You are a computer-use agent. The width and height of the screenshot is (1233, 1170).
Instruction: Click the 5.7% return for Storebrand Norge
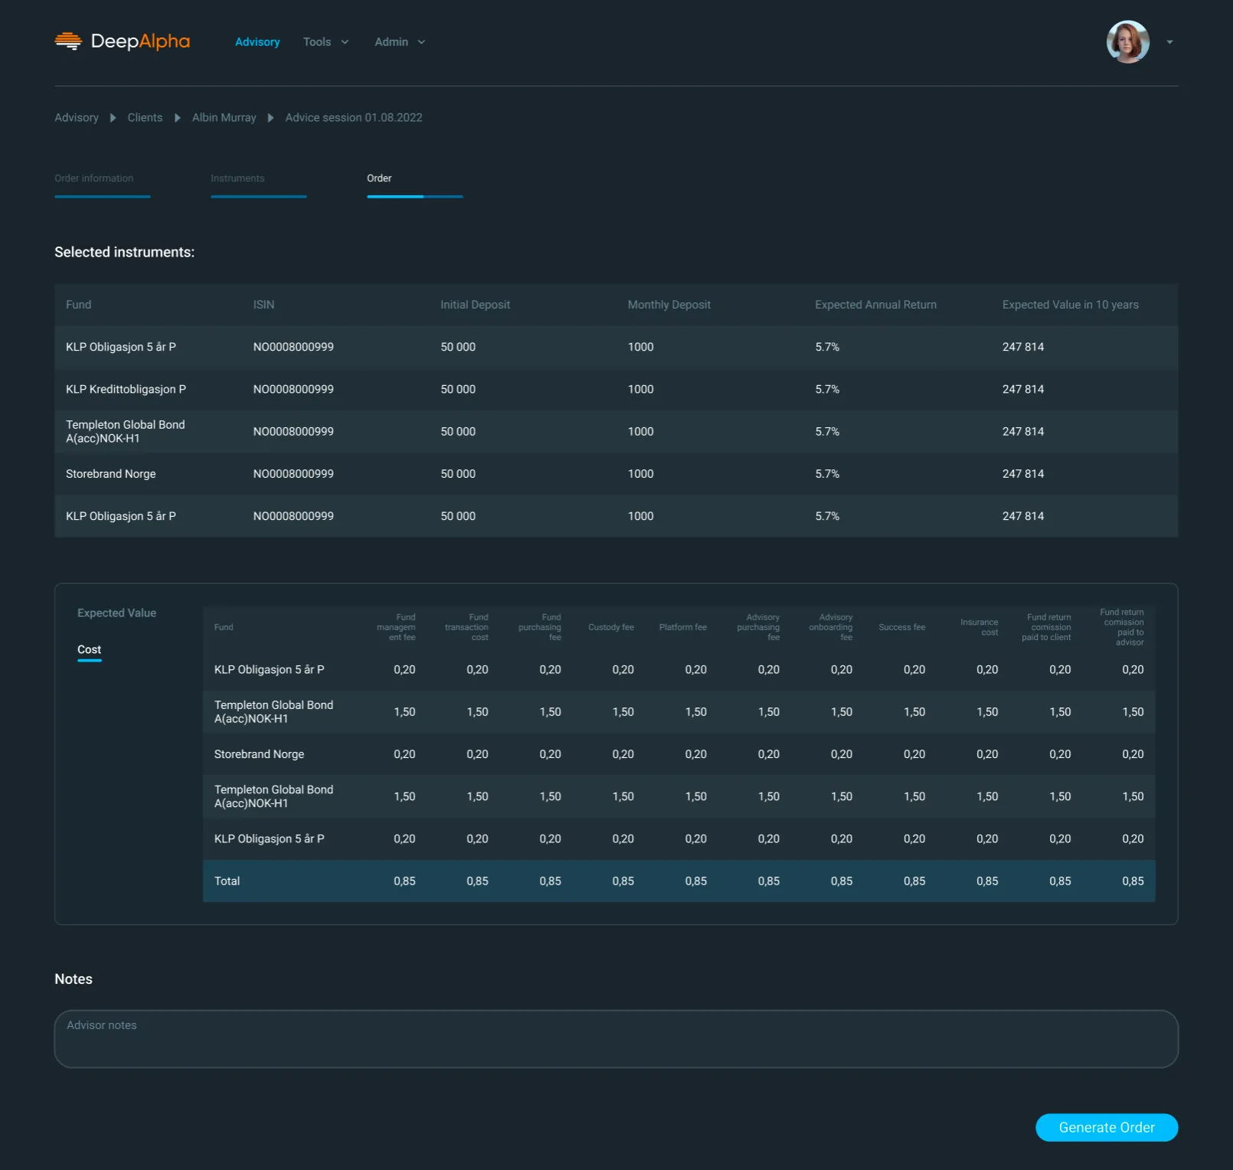(827, 474)
